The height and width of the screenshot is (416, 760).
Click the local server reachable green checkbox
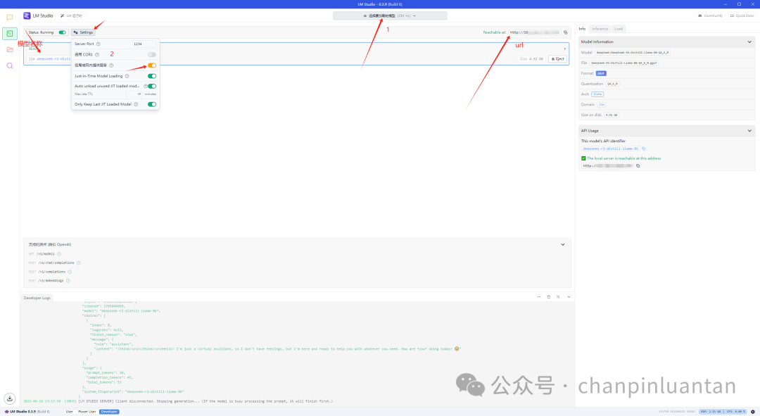pos(583,158)
